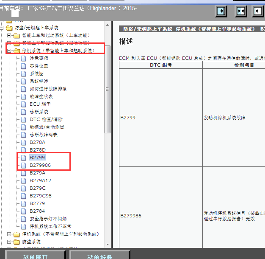Open 停机系统工作不正常 page
Image resolution: width=265 pixels, height=259 pixels.
pos(50,226)
